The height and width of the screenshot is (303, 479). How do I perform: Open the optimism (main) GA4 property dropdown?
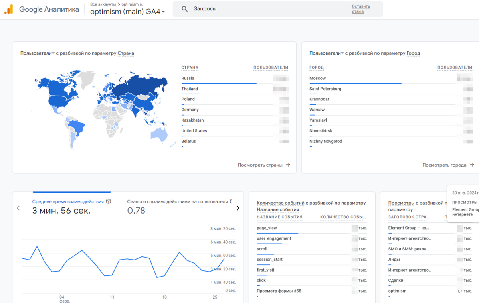coord(127,12)
